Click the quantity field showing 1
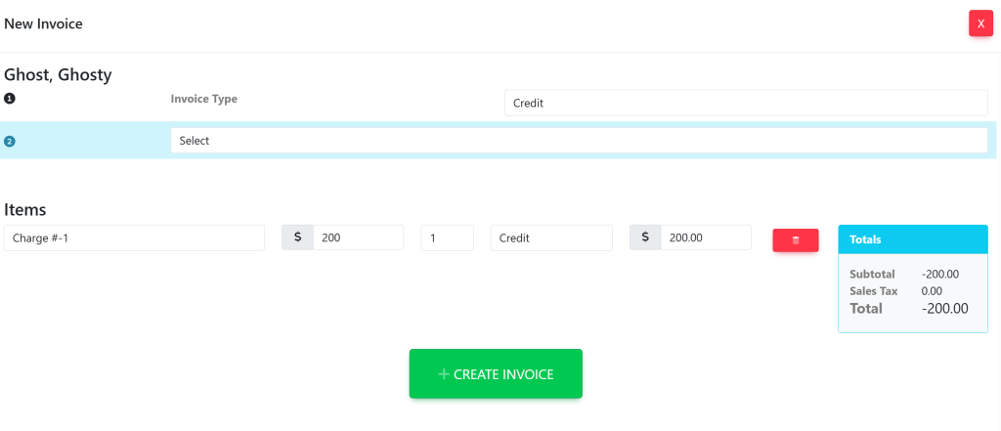This screenshot has height=431, width=1001. [x=447, y=237]
